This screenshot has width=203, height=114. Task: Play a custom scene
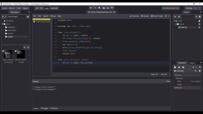click(x=108, y=8)
